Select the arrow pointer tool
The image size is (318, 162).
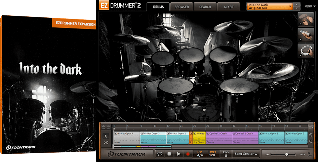(x=106, y=136)
